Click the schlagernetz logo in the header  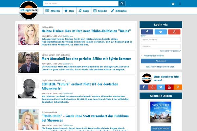(x=29, y=10)
